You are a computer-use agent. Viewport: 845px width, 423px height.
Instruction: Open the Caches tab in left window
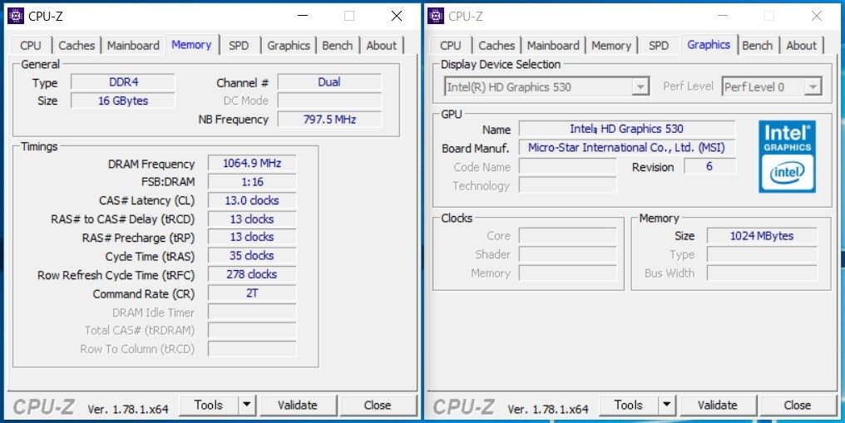(x=77, y=46)
